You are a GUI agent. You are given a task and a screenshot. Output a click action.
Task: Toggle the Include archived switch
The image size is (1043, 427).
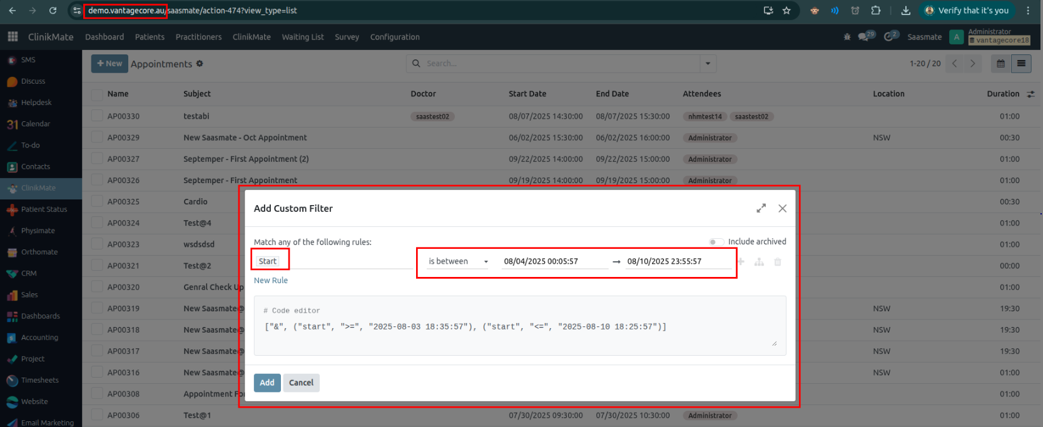pyautogui.click(x=716, y=242)
